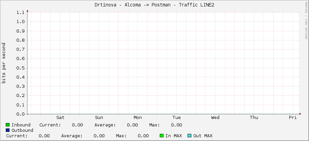Click the 'Mon' day label
The image size is (309, 141).
(138, 118)
